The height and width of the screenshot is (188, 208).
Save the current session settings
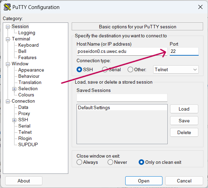tap(184, 121)
